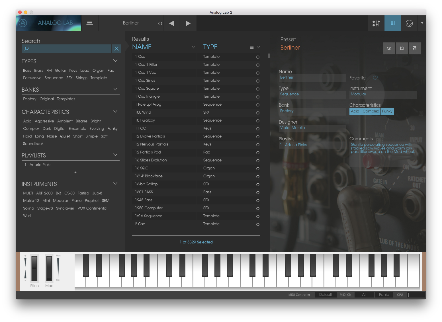The image size is (442, 322).
Task: Collapse the INSTRUMENTS section
Action: 115,183
